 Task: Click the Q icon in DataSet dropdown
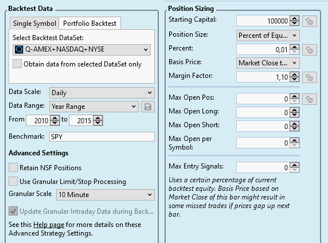coord(19,49)
